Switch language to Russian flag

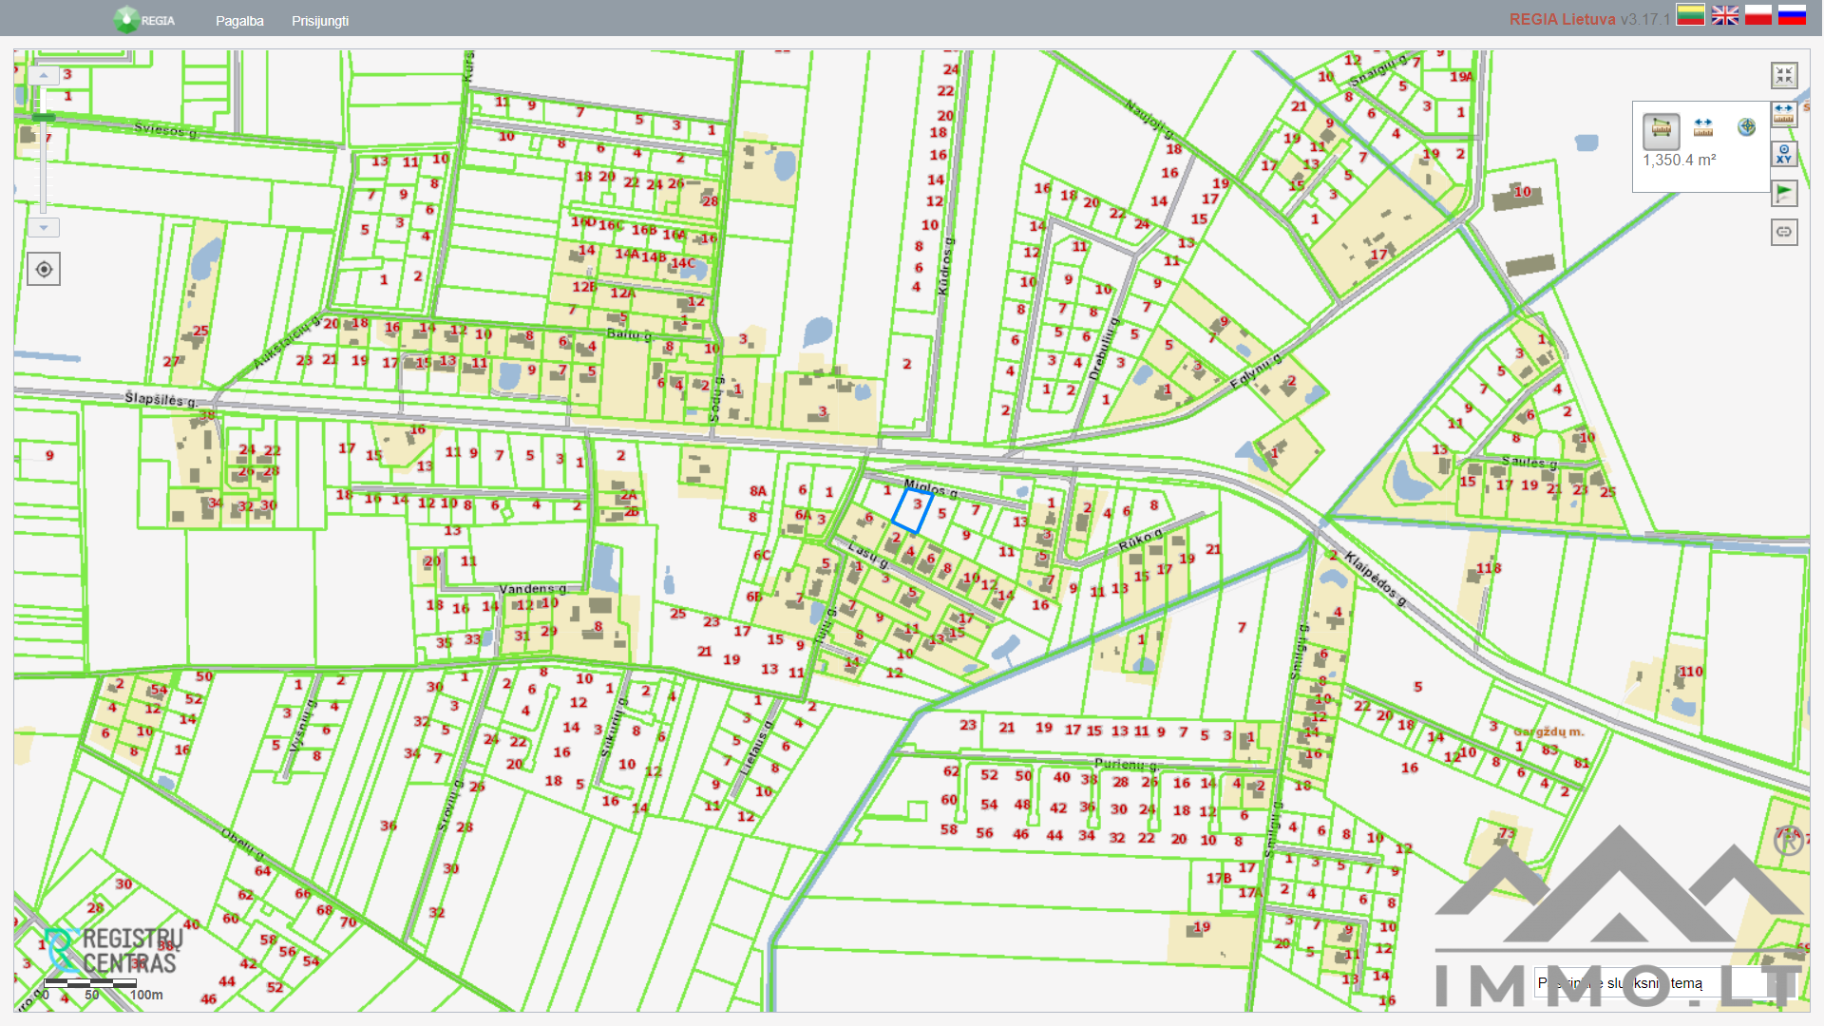point(1792,15)
